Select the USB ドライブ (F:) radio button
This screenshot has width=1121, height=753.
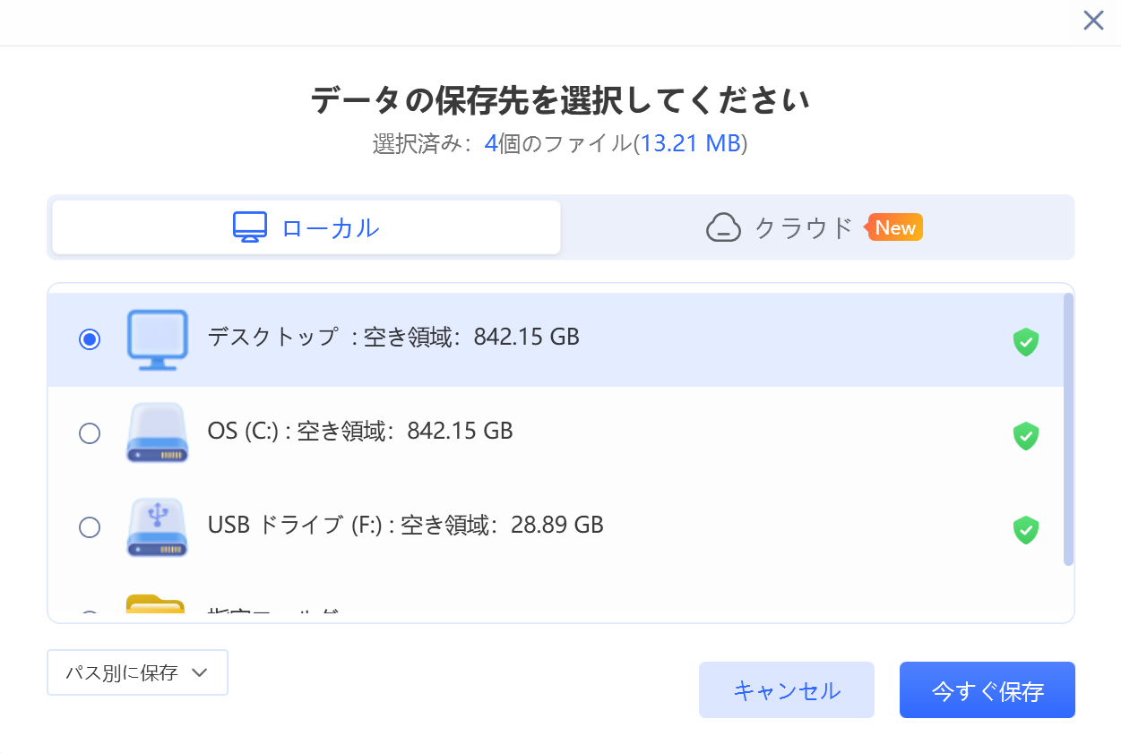pyautogui.click(x=90, y=526)
